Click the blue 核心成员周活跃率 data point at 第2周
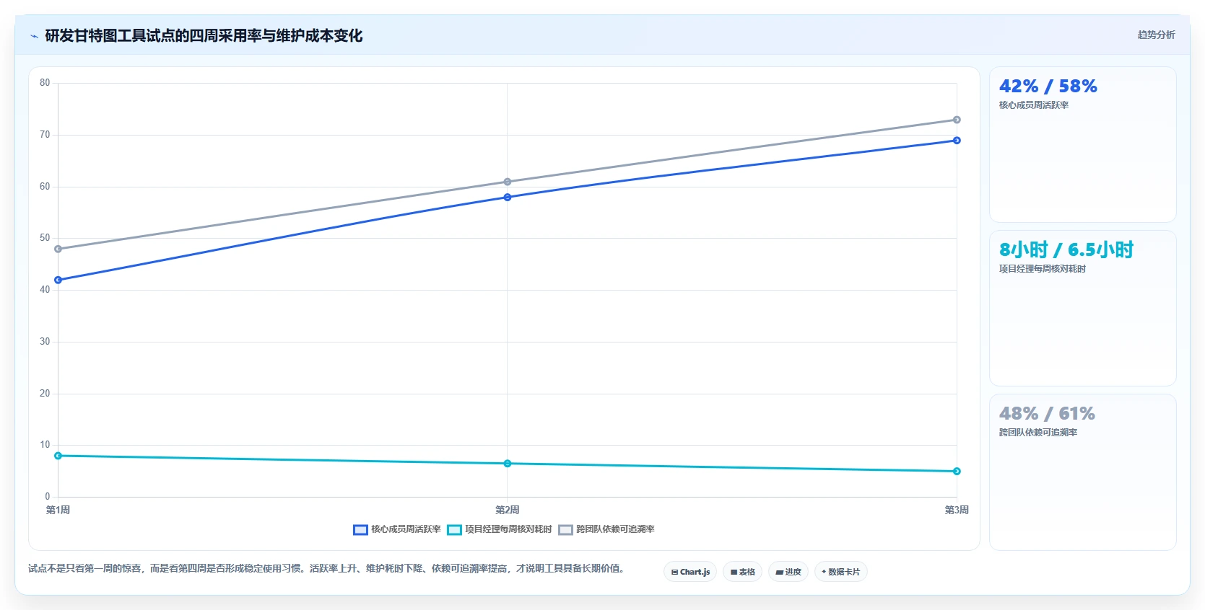1205x610 pixels. click(x=508, y=197)
